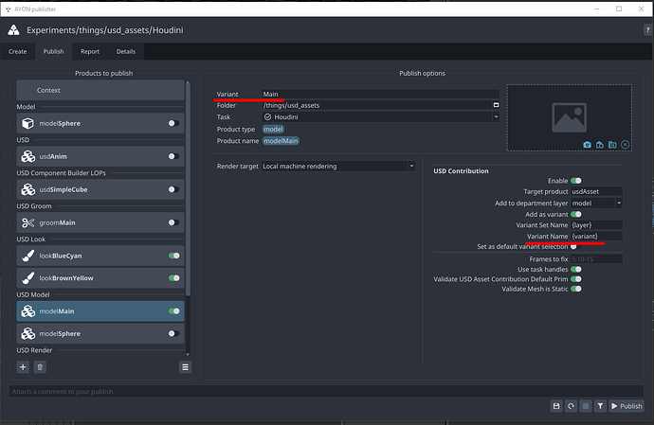Click the AYON logo in header
The width and height of the screenshot is (654, 425).
14,30
